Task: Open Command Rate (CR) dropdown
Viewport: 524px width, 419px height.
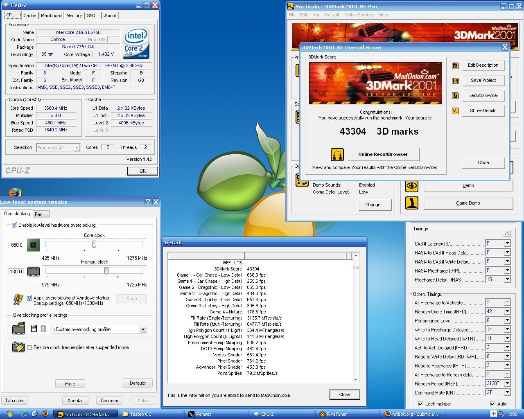Action: point(507,392)
